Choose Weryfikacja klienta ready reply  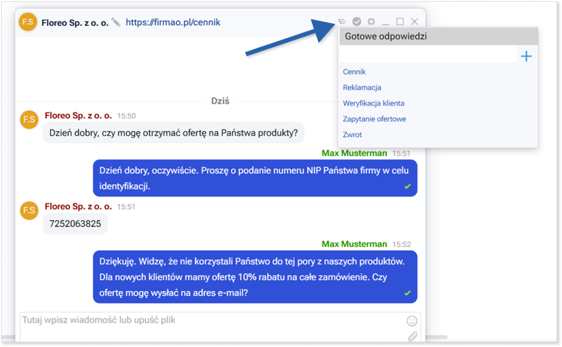[373, 103]
